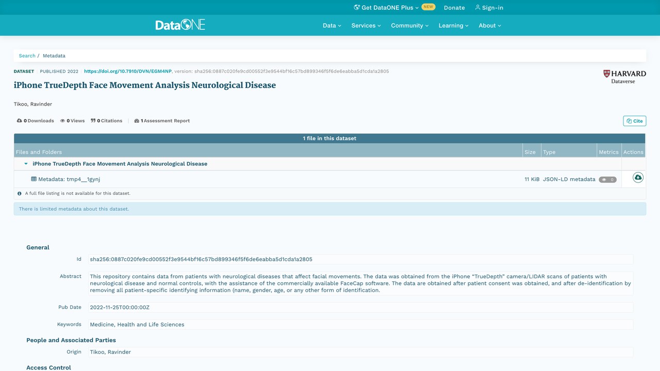660x371 pixels.
Task: Click the Metadata: tmp4__1gynj file name
Action: 69,179
